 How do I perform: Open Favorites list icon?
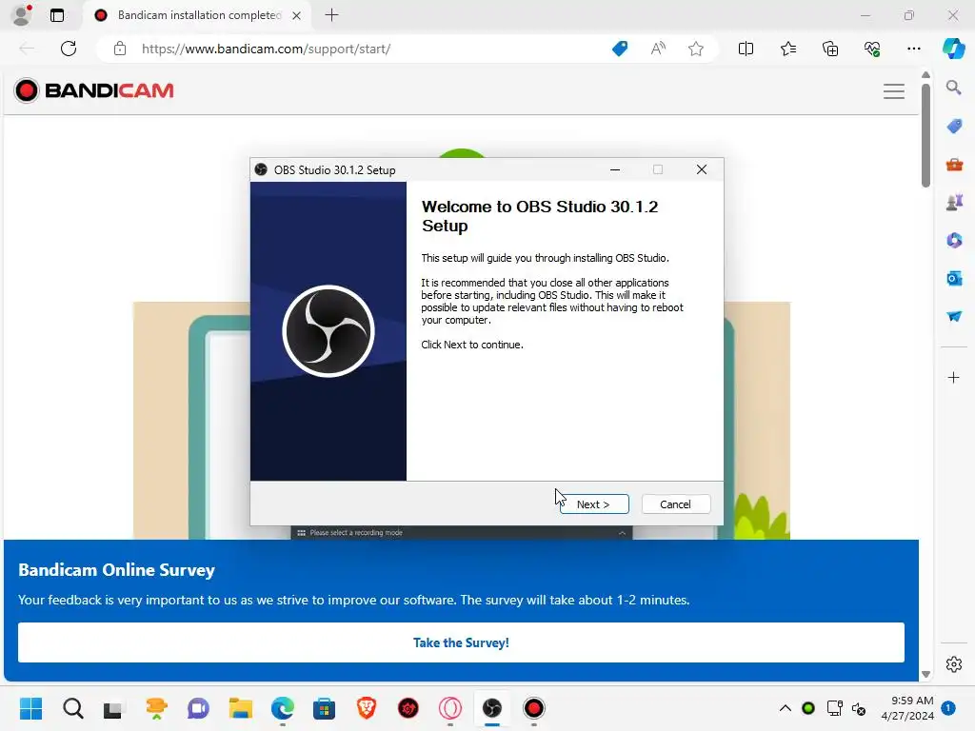coord(787,49)
